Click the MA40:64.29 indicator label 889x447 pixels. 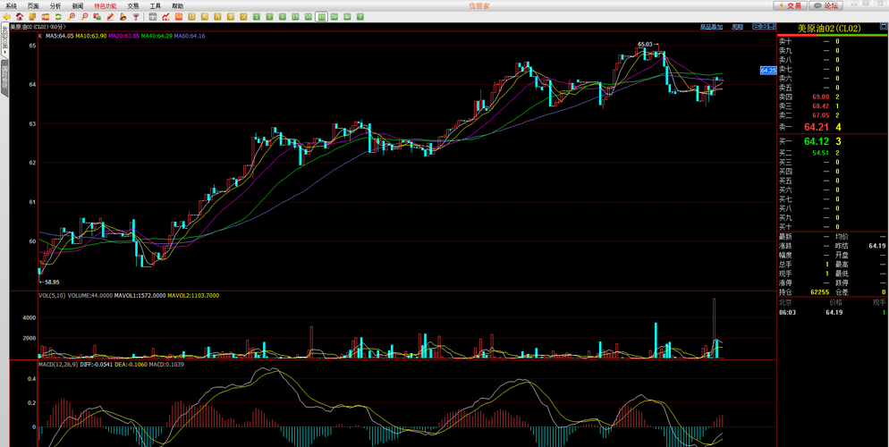[157, 36]
